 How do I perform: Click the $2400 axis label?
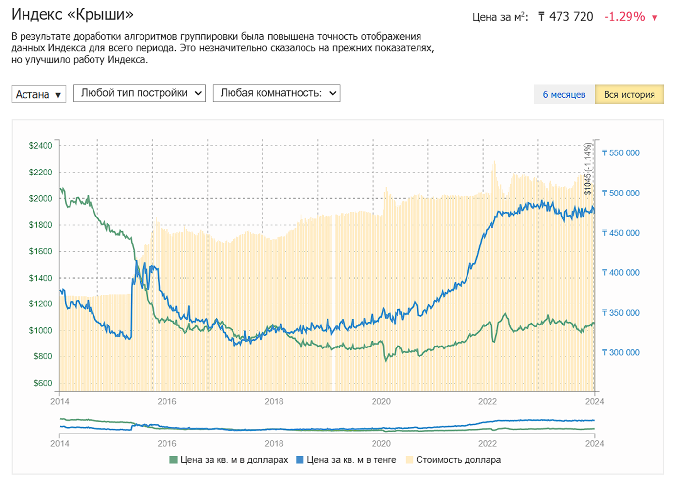click(x=41, y=145)
